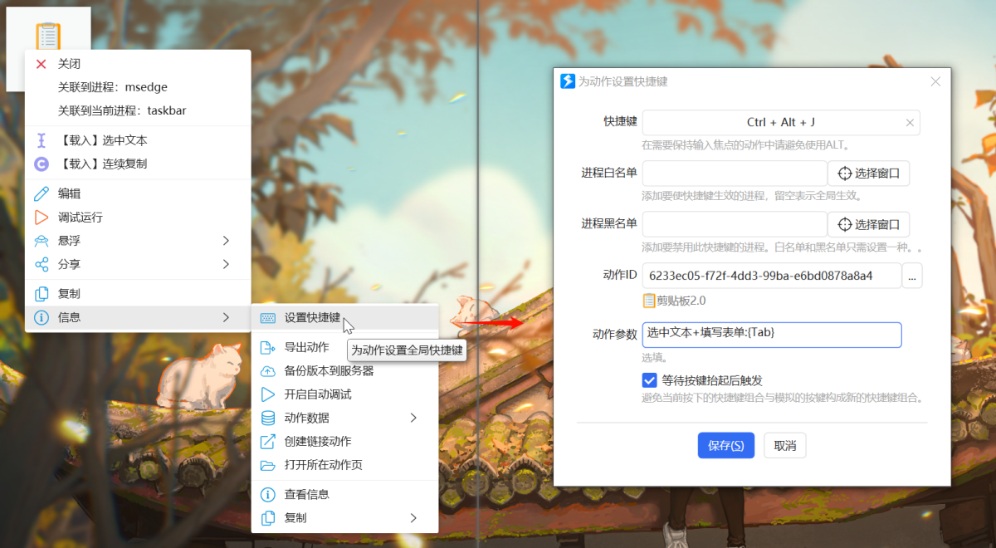The image size is (996, 548).
Task: Choose 开启自动调试 in submenu
Action: pos(344,394)
